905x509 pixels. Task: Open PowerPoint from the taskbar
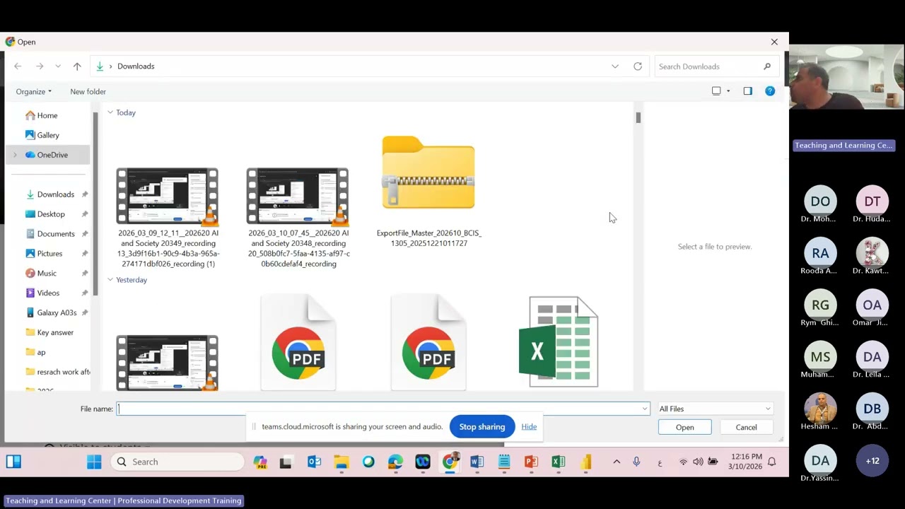[x=531, y=462]
